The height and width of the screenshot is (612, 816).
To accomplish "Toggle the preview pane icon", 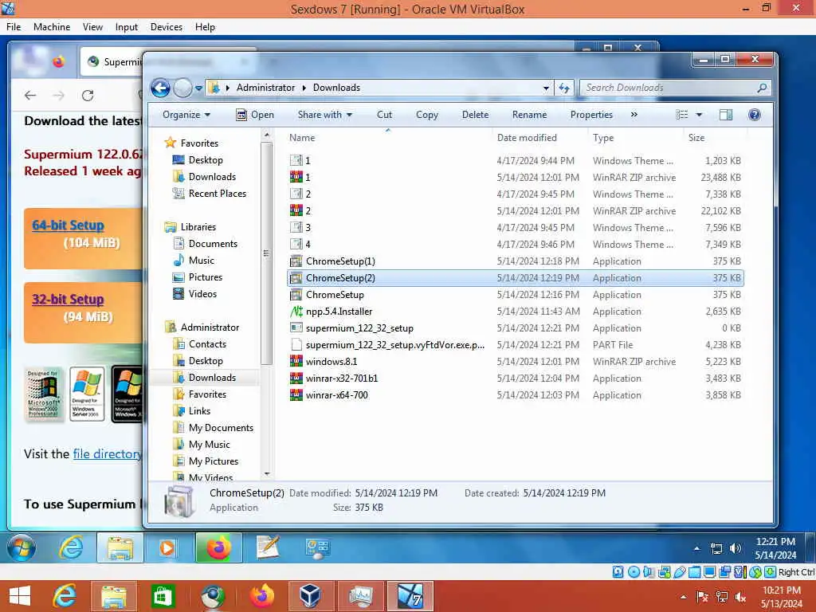I will 726,115.
